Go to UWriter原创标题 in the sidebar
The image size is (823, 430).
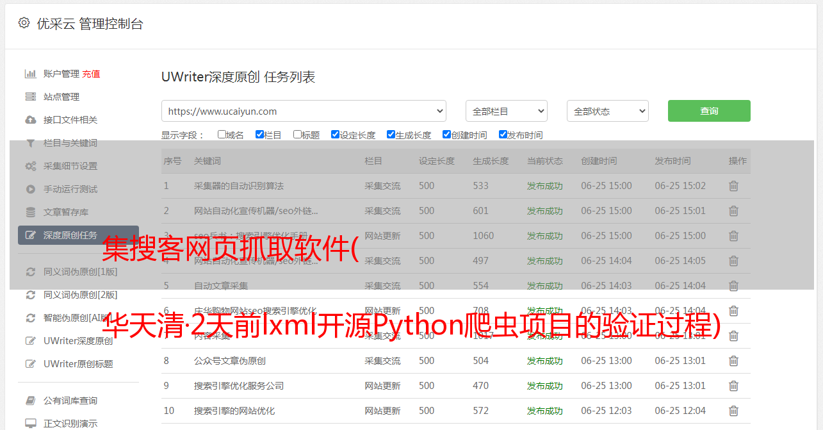(x=78, y=364)
